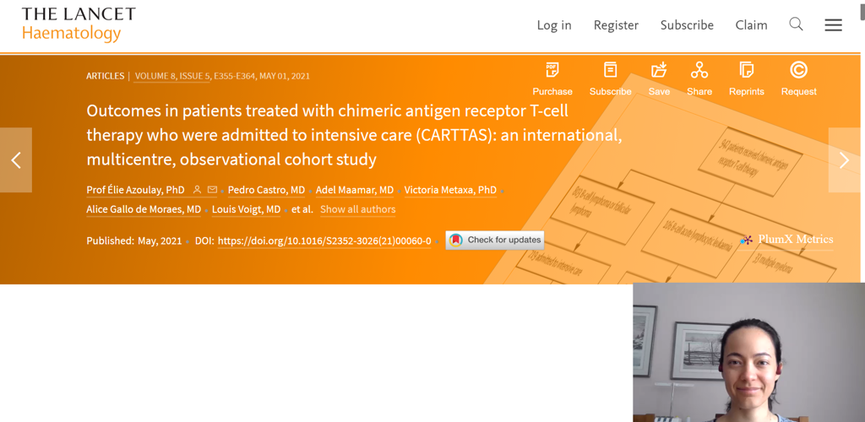Expand the author list via Show all authors
The image size is (865, 422).
point(357,209)
